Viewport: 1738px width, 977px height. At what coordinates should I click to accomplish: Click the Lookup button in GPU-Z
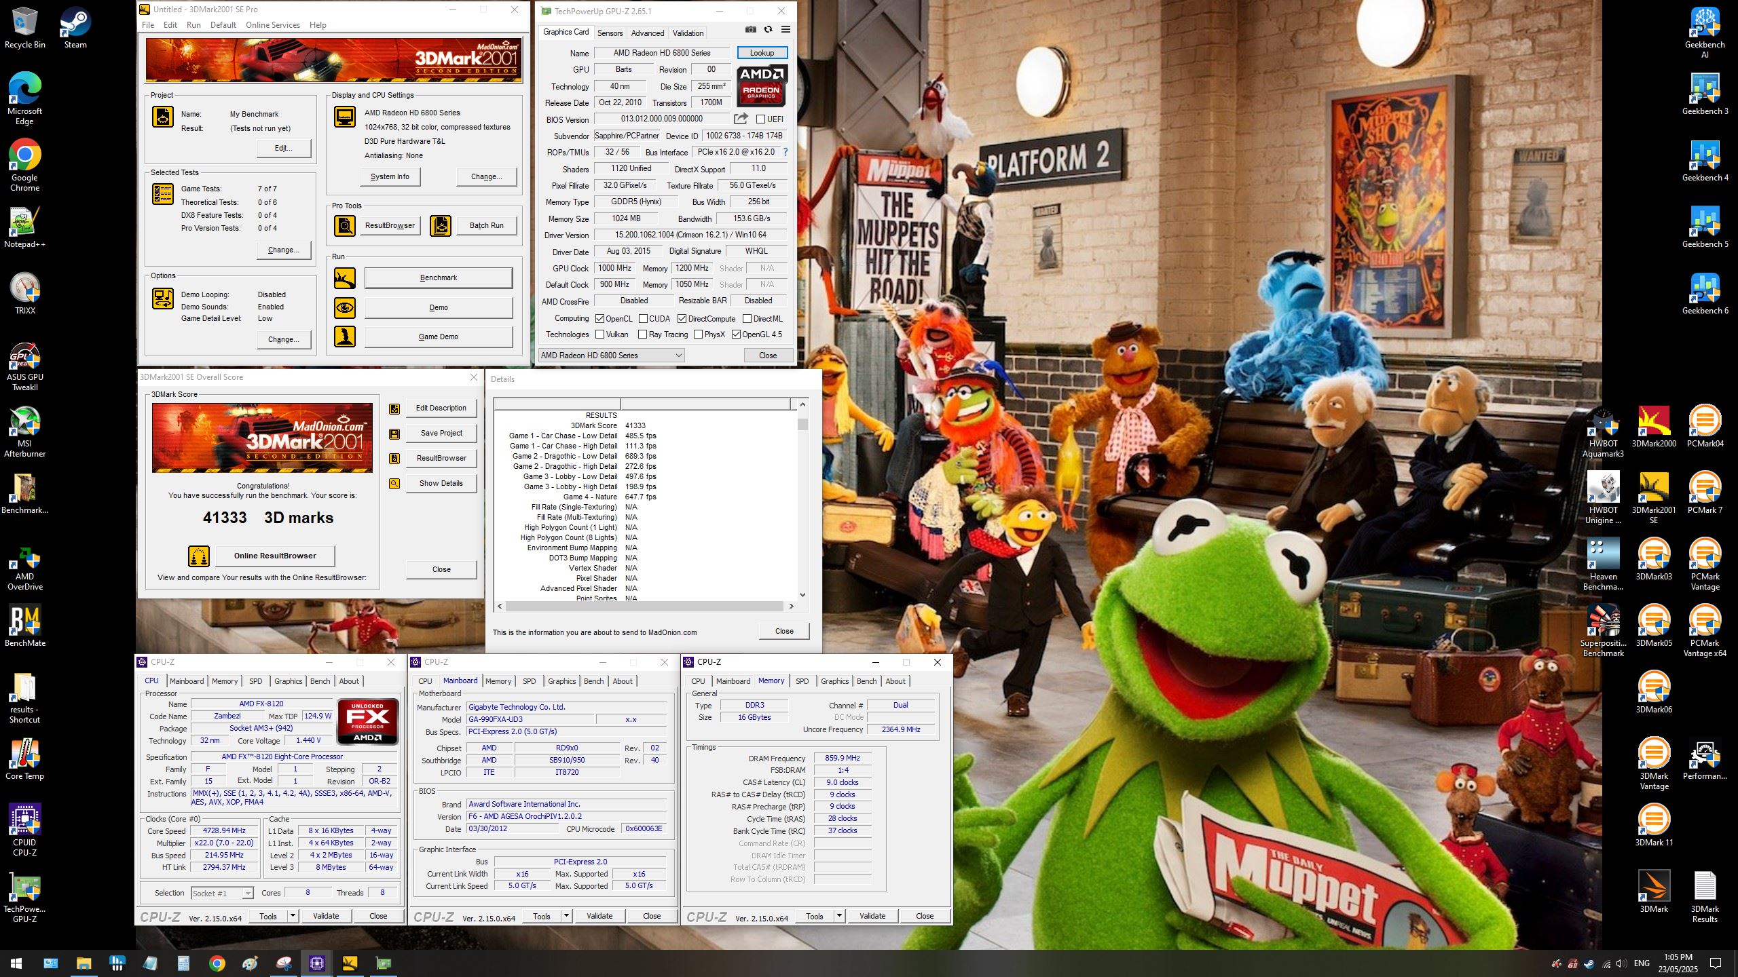click(x=762, y=53)
